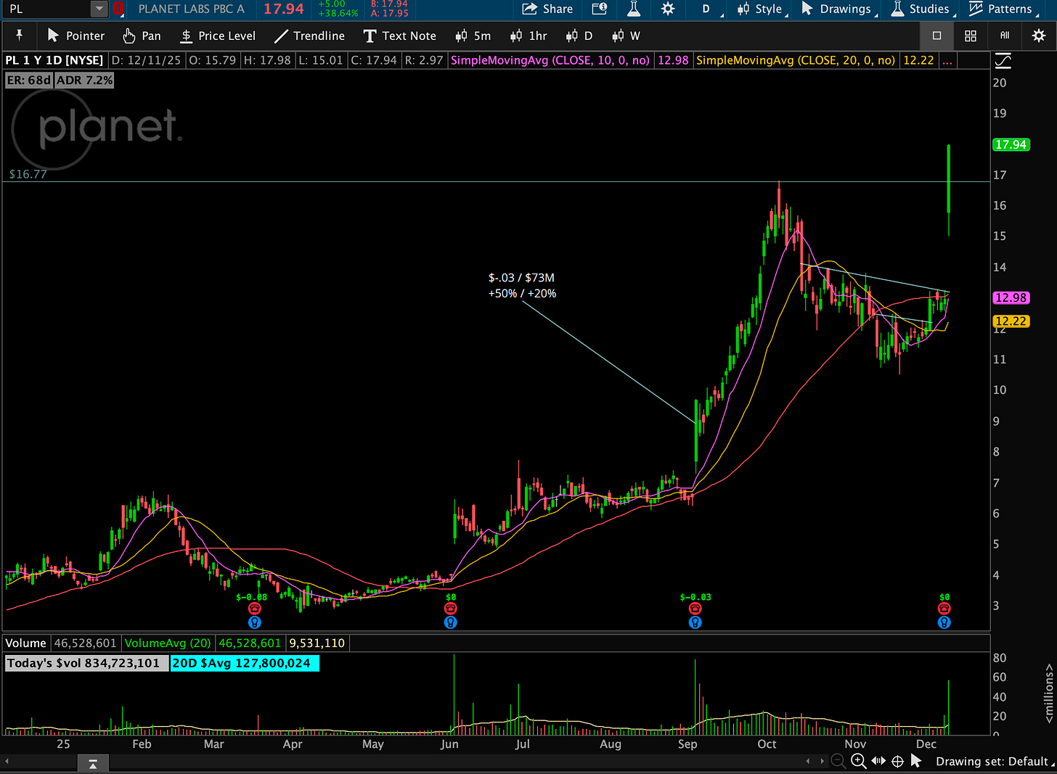Click the June earnings phone icon
The image size is (1057, 774).
[451, 609]
